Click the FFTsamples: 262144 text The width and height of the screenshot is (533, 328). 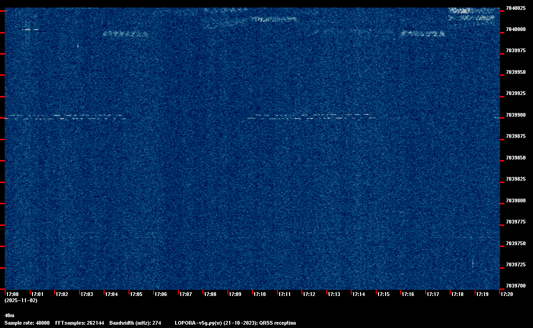pos(80,323)
